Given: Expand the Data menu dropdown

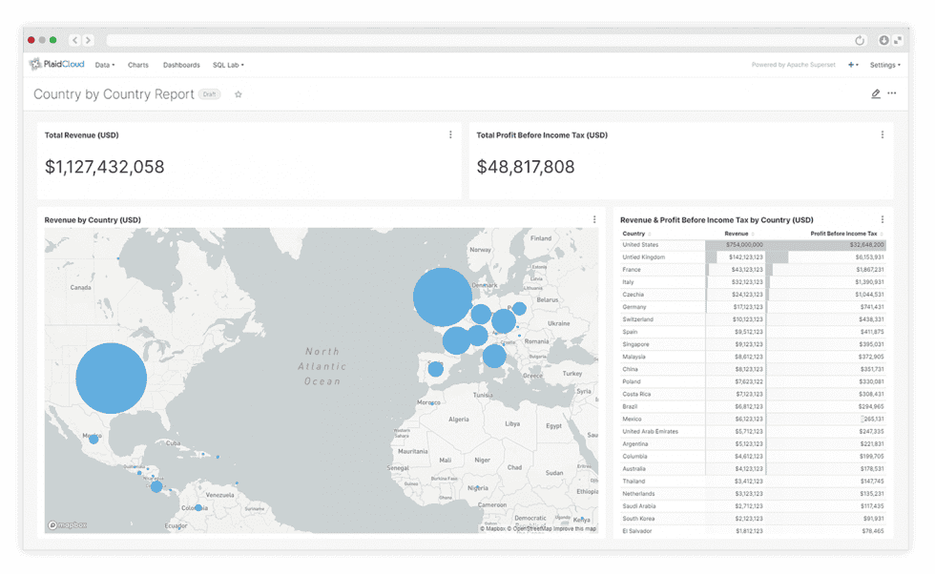Looking at the screenshot, I should coord(105,65).
